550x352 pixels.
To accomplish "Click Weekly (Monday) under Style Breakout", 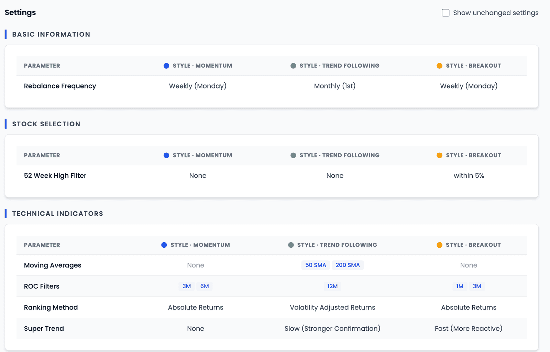I will click(469, 86).
